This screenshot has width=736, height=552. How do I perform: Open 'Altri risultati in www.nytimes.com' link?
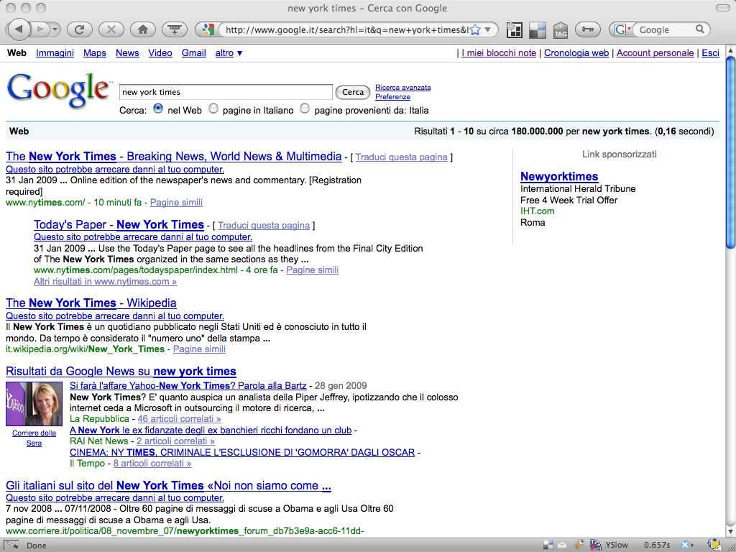[105, 282]
